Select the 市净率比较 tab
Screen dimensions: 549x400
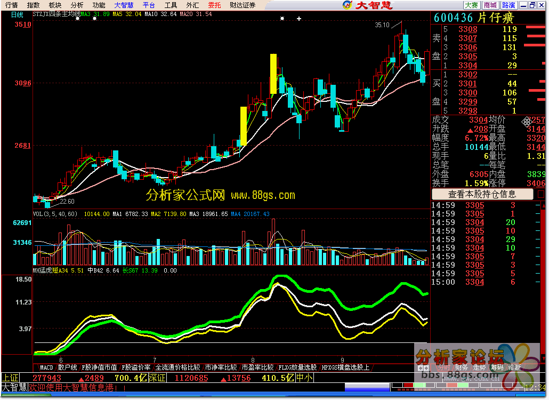coord(221,367)
